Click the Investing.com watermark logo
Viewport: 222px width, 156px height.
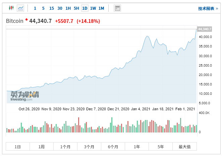click(24, 96)
